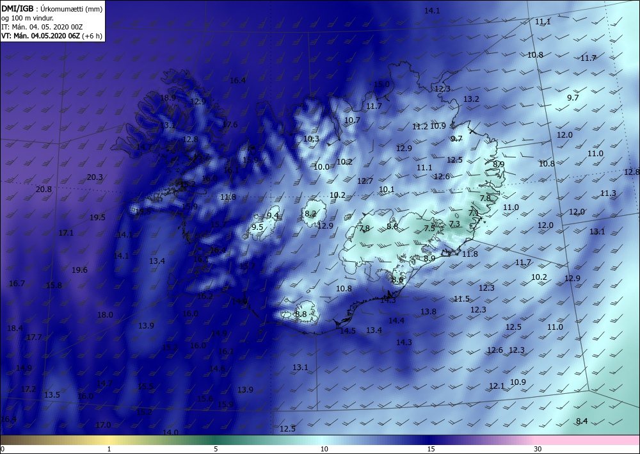Click the map value 18.0
Screen dimensions: 640x454
click(105, 315)
